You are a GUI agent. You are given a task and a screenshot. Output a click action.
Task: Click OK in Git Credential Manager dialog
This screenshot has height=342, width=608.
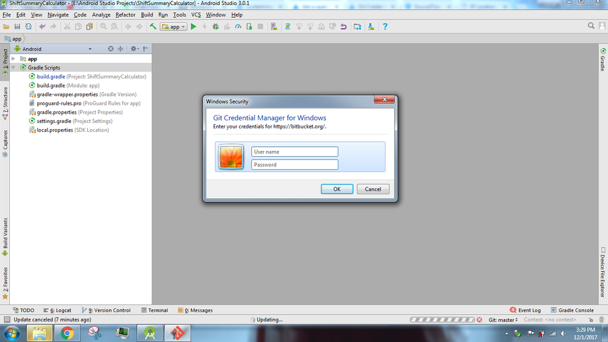pos(337,189)
